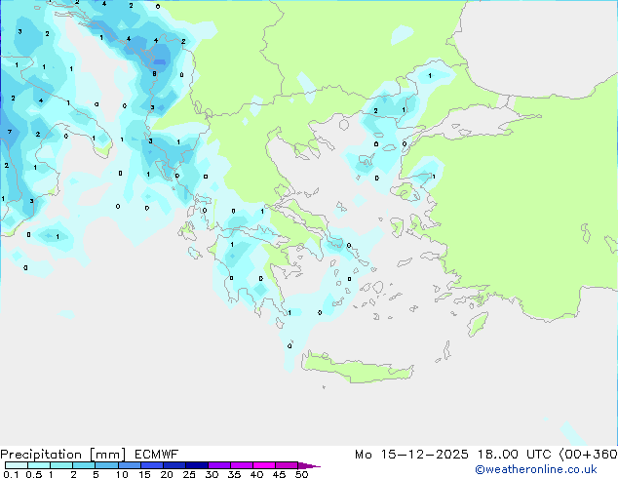Select the 45–50 mm legend swatch
The height and width of the screenshot is (478, 618).
click(x=287, y=465)
